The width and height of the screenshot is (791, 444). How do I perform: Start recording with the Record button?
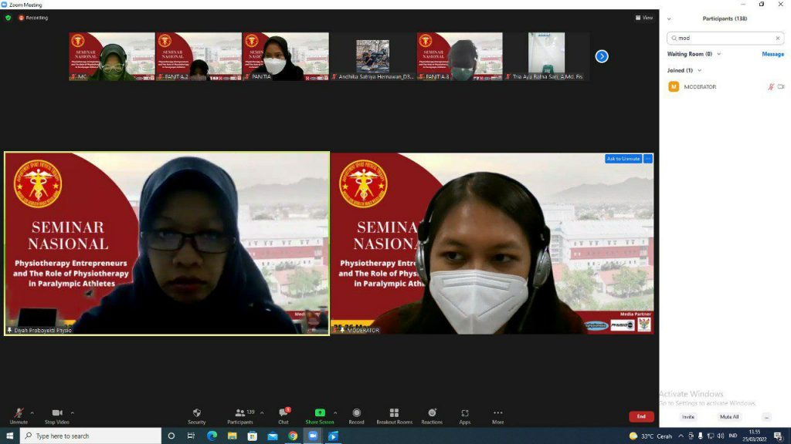[356, 414]
